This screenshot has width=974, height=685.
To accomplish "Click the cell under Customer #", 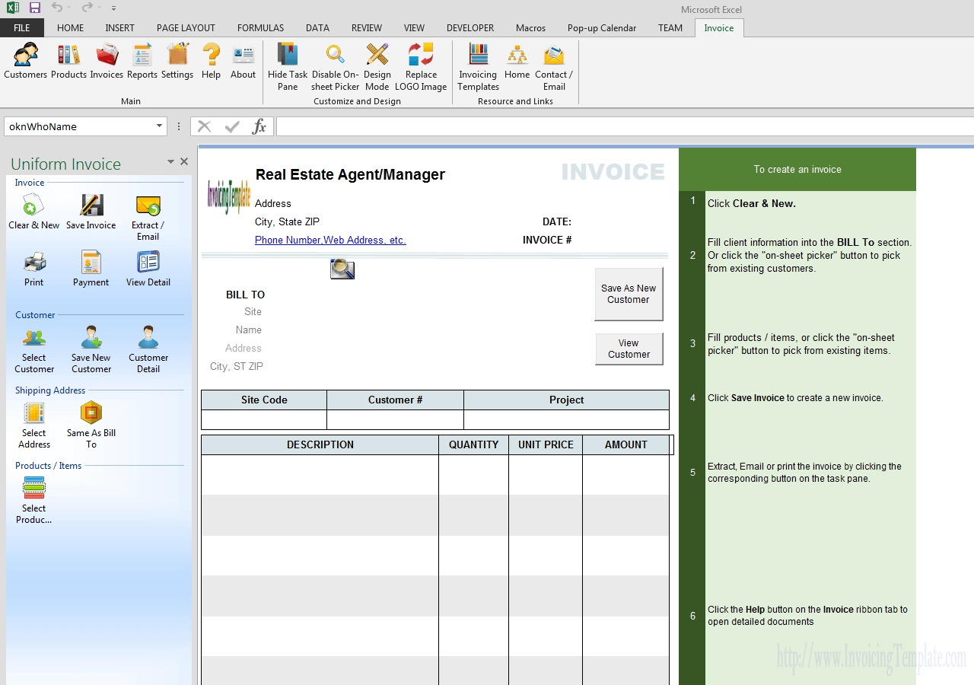I will pos(395,420).
